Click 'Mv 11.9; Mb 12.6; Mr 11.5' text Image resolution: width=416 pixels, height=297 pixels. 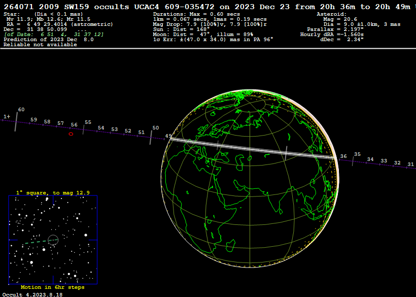pyautogui.click(x=48, y=19)
